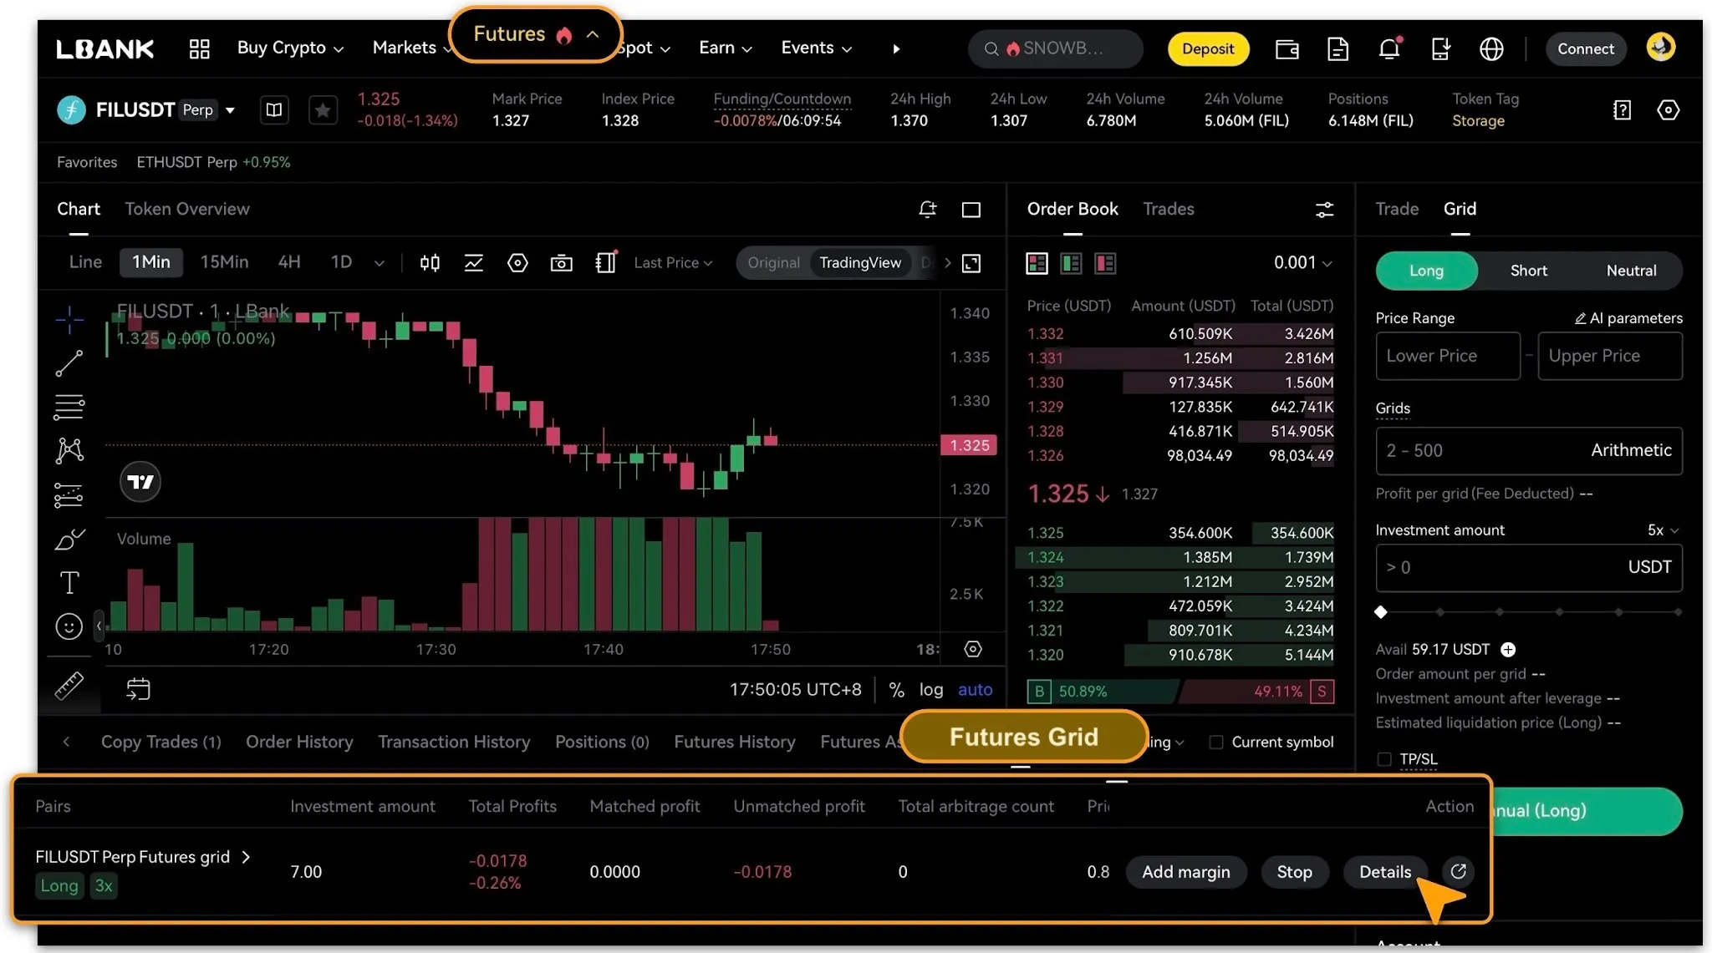Expand the FILUSDT Perp pair dropdown
Screen dimensions: 1712x953
click(x=230, y=110)
